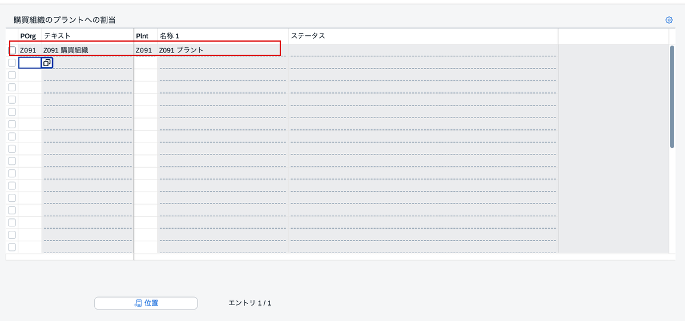The width and height of the screenshot is (685, 321).
Task: Click the Z091 購買組織 text cell
Action: coord(87,50)
